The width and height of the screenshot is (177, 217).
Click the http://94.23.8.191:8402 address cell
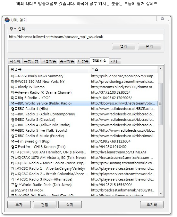109,147
